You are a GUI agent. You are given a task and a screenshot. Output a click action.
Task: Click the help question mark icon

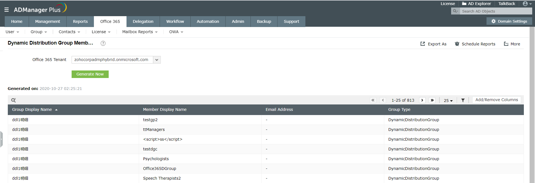pos(103,43)
